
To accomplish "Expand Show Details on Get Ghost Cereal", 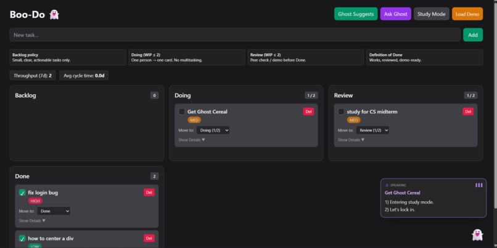I will (x=192, y=140).
